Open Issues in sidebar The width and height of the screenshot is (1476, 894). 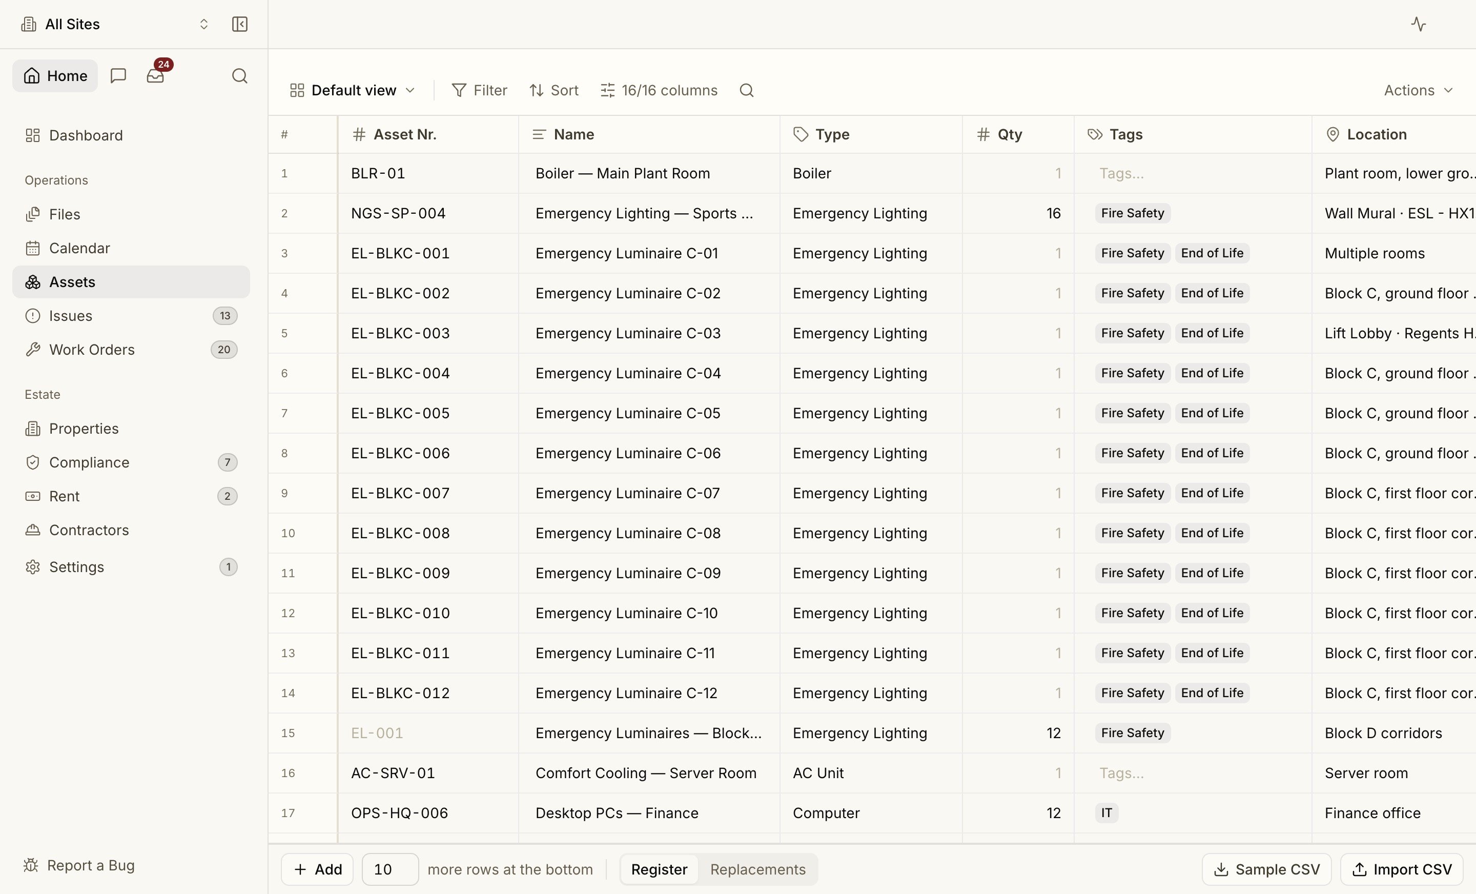[x=131, y=316]
